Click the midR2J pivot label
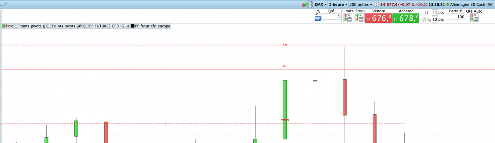The image size is (495, 143). (285, 120)
